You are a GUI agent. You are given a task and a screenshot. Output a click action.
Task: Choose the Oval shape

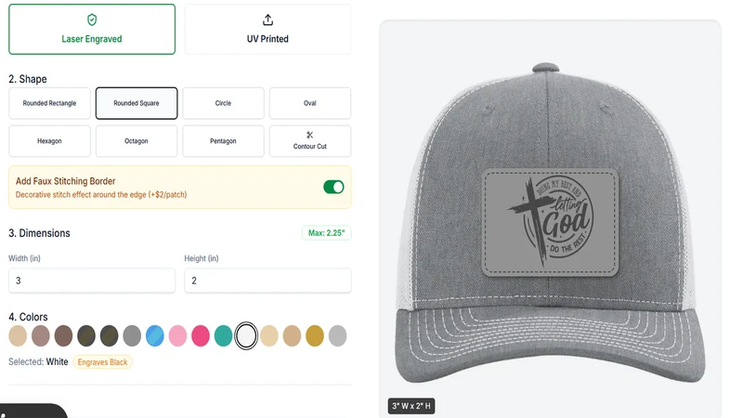click(310, 103)
